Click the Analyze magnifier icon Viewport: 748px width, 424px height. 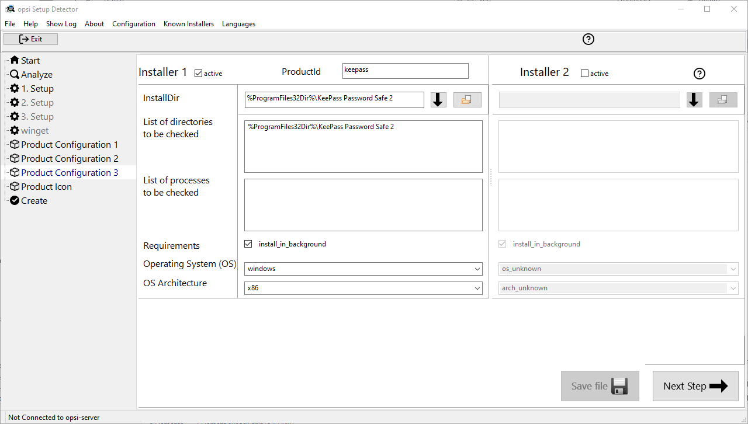point(15,74)
